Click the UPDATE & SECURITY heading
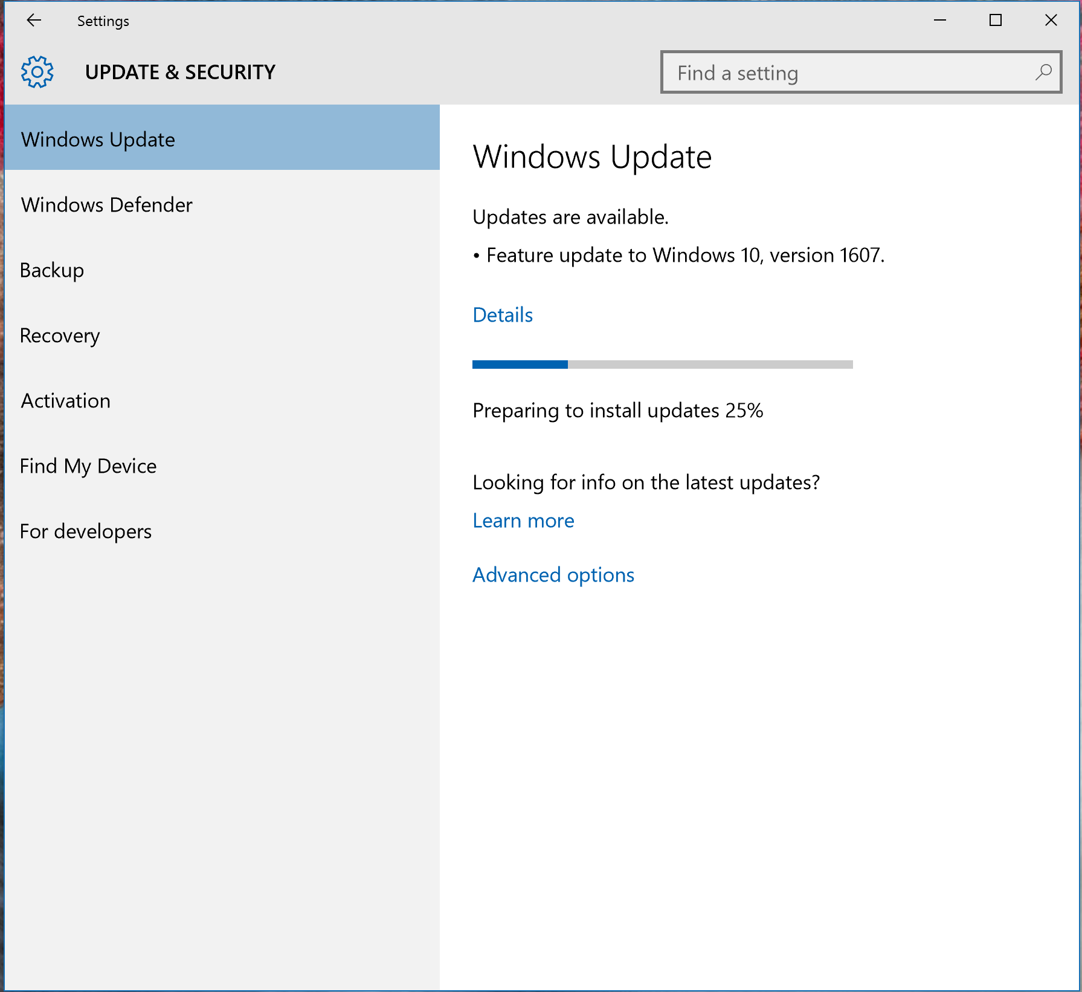The image size is (1082, 992). point(180,72)
